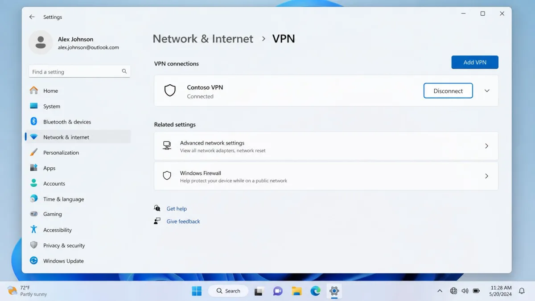Screen dimensions: 535x301
Task: Click the Privacy & security shield icon
Action: pos(34,245)
